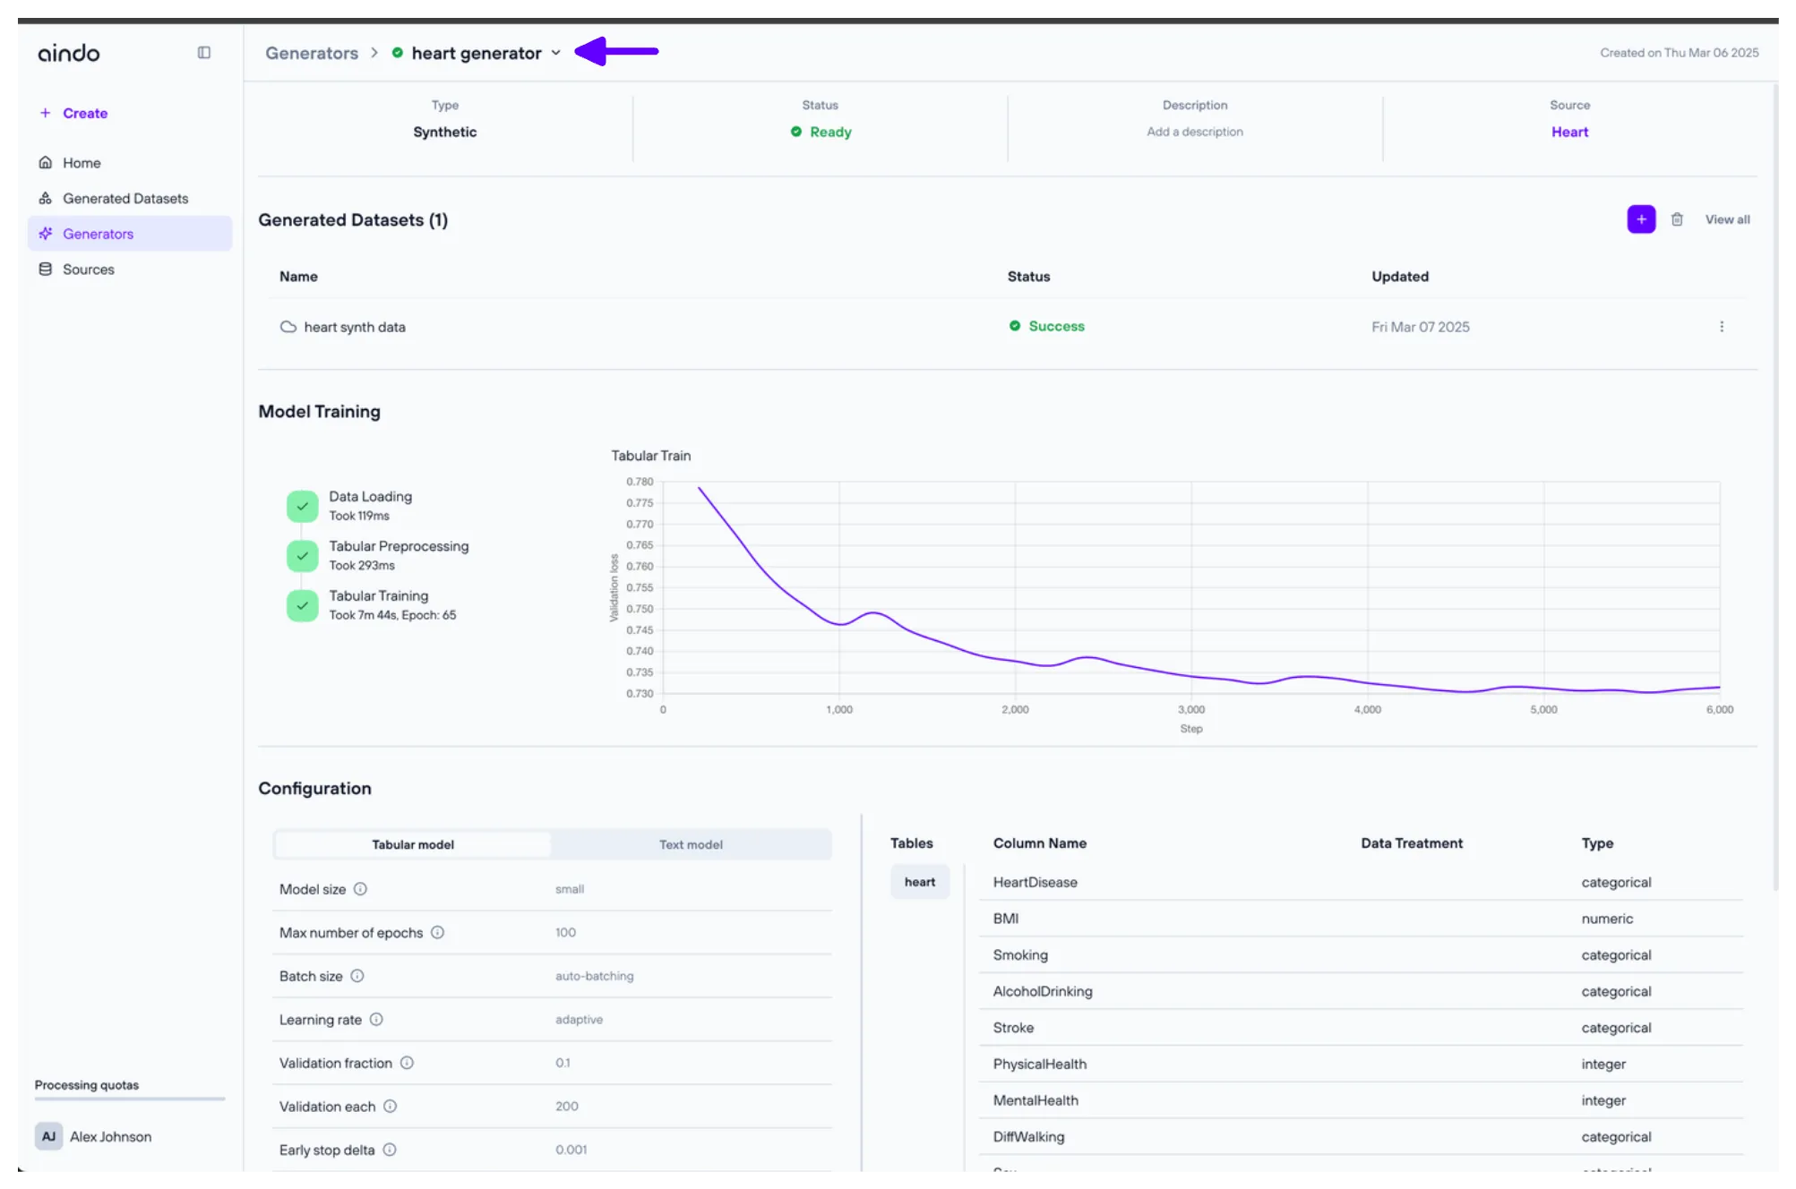Switch to Text model tab
The image size is (1796, 1189).
tap(691, 844)
